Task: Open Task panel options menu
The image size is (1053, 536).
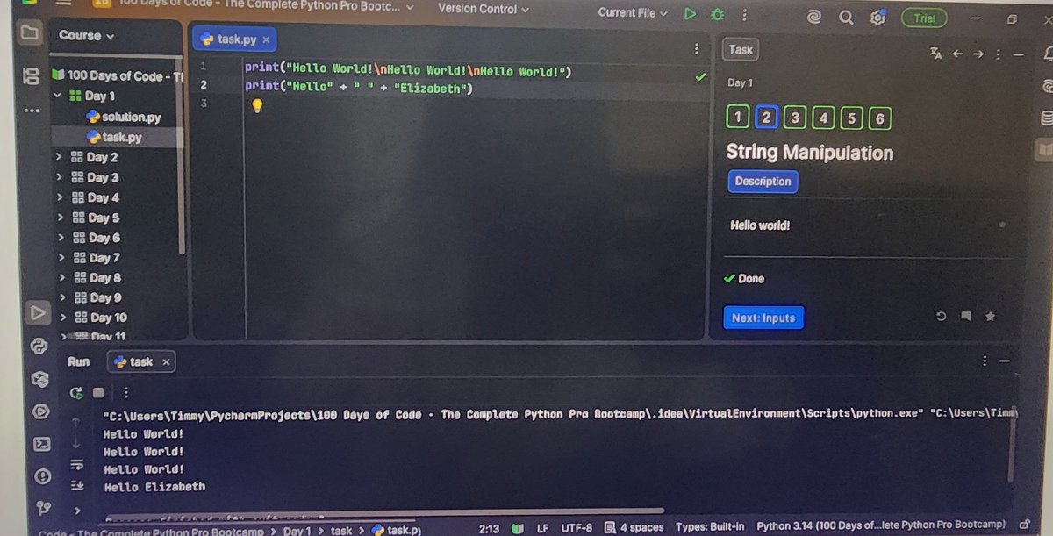Action: point(999,54)
